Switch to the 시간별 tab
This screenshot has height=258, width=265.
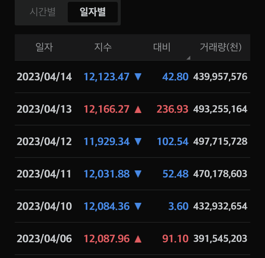[x=43, y=12]
